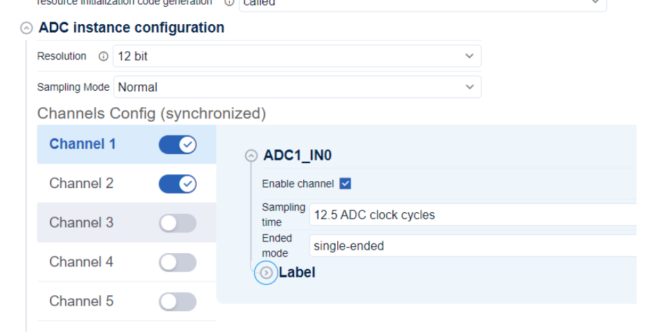Collapse the ADC instance configuration section

[x=26, y=28]
